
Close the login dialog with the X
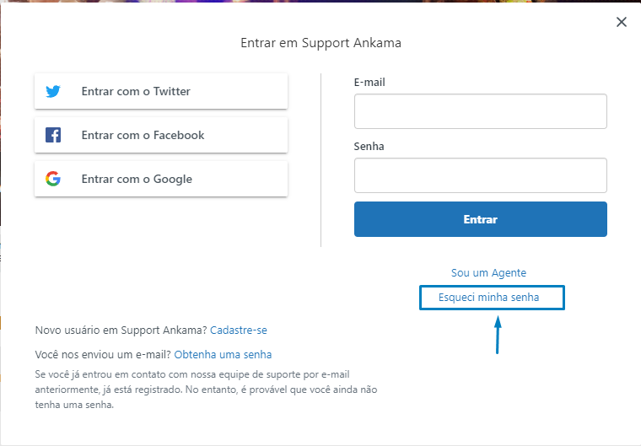[x=622, y=22]
